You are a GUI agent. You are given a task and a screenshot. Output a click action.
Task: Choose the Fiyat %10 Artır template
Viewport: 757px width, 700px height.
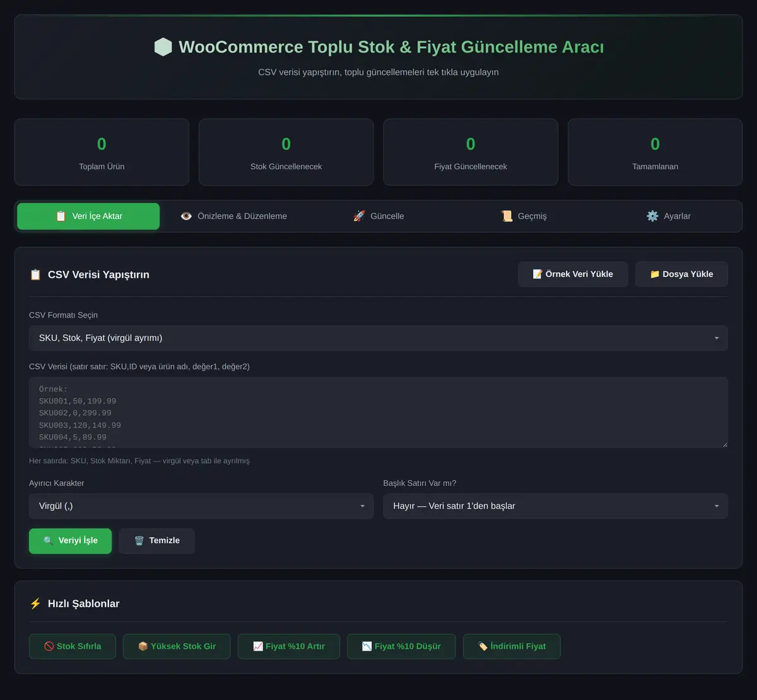[x=289, y=646]
